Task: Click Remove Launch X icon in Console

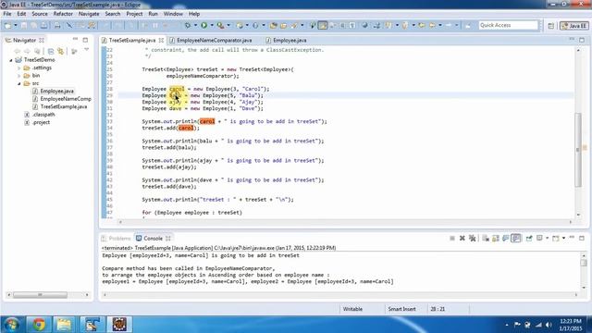Action: click(462, 239)
